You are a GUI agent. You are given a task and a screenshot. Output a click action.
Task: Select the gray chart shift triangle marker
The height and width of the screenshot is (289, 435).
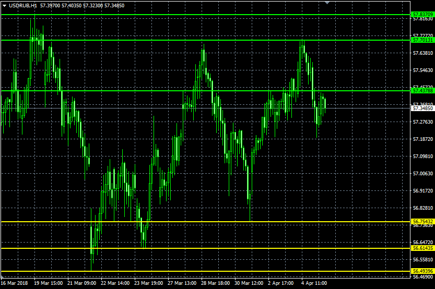pyautogui.click(x=327, y=3)
